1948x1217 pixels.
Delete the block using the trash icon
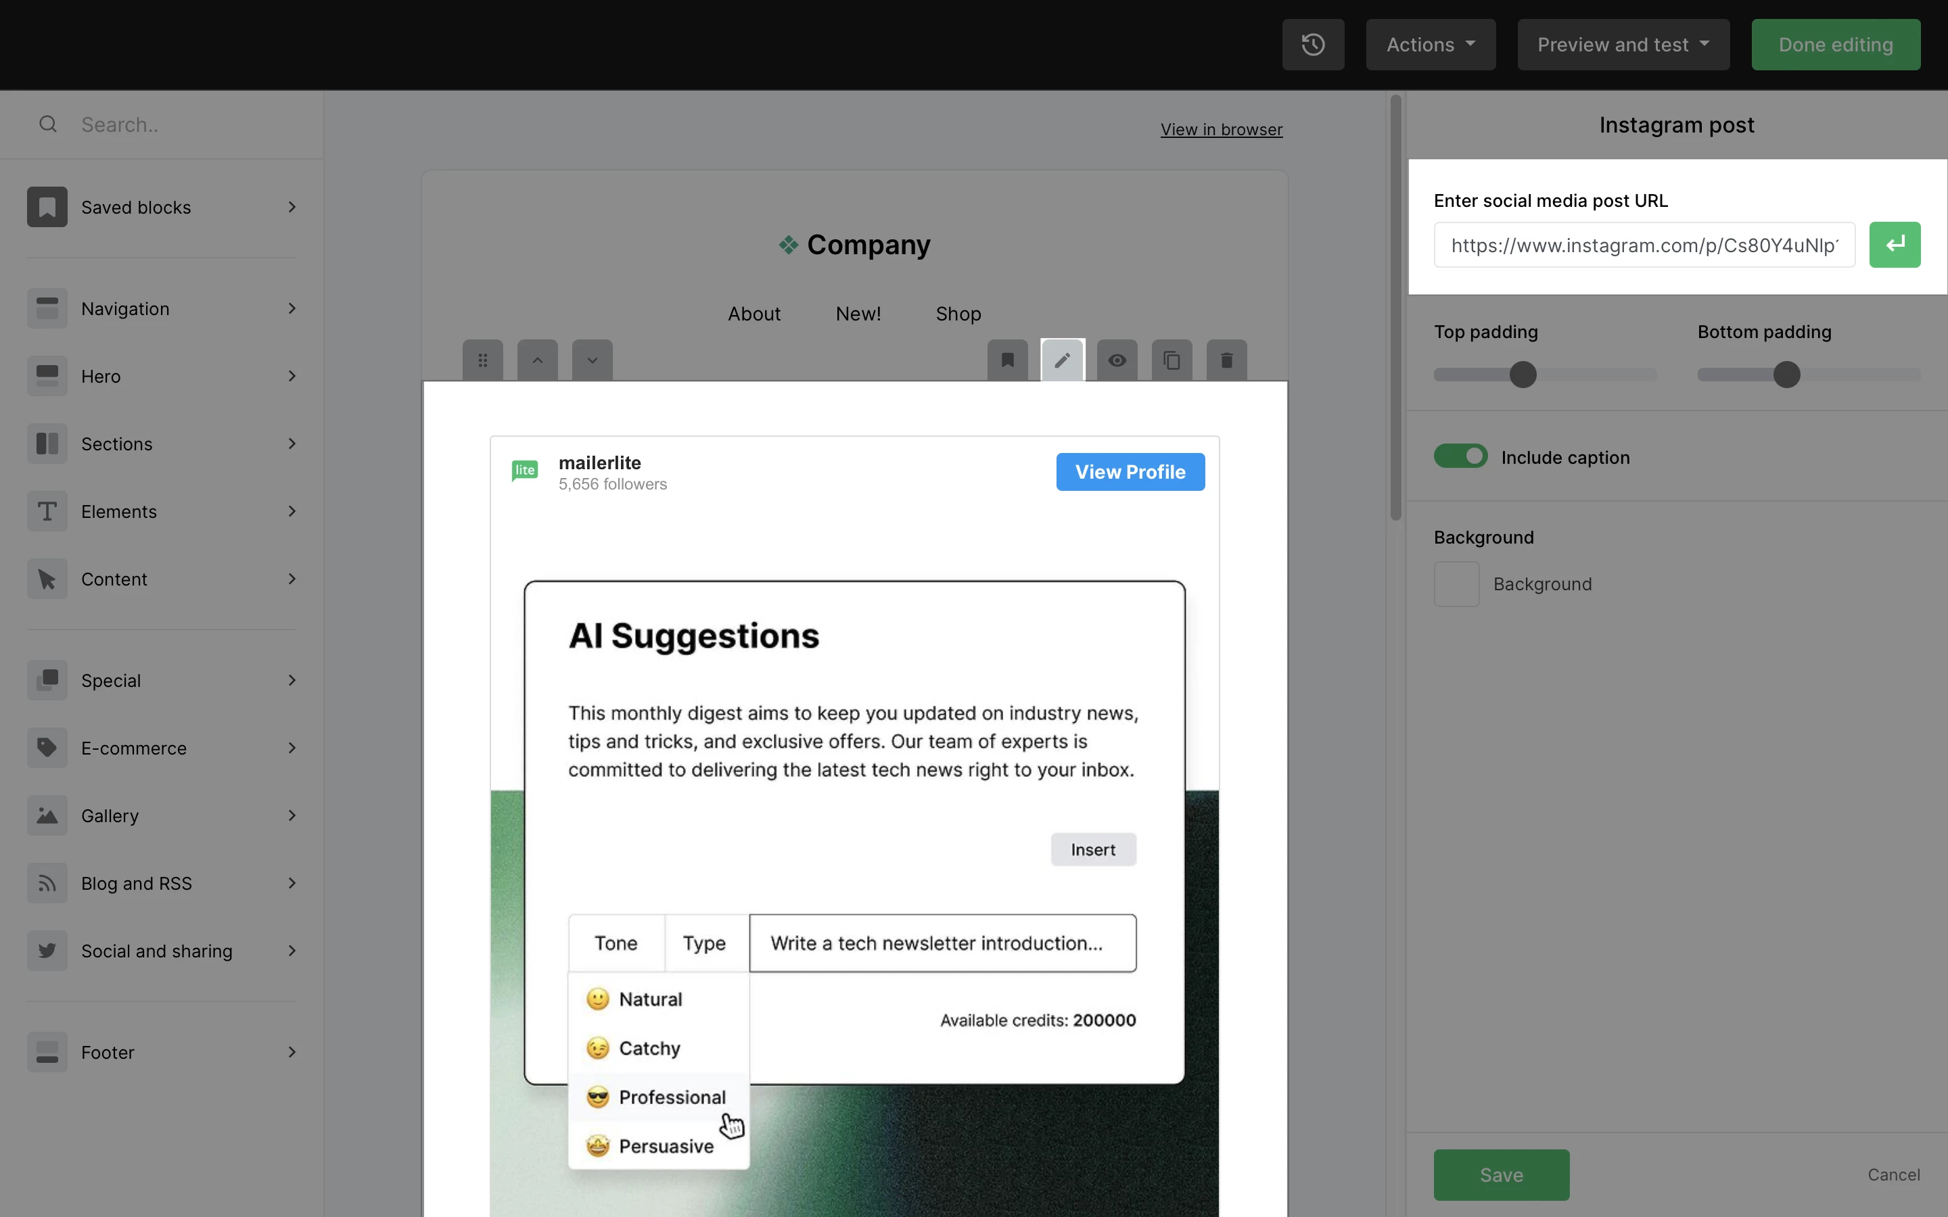click(x=1226, y=360)
